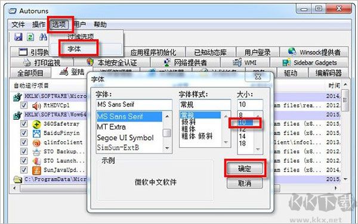The height and width of the screenshot is (224, 358).
Task: Select Segoe UI Symbol font
Action: [129, 138]
